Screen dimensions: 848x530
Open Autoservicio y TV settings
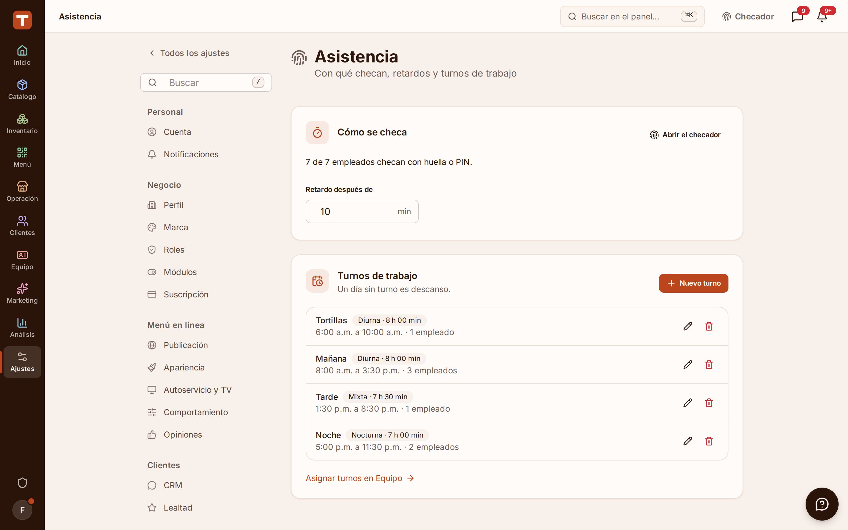pos(206,390)
